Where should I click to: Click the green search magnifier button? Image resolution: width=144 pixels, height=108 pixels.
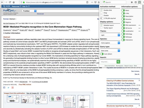click(x=118, y=62)
